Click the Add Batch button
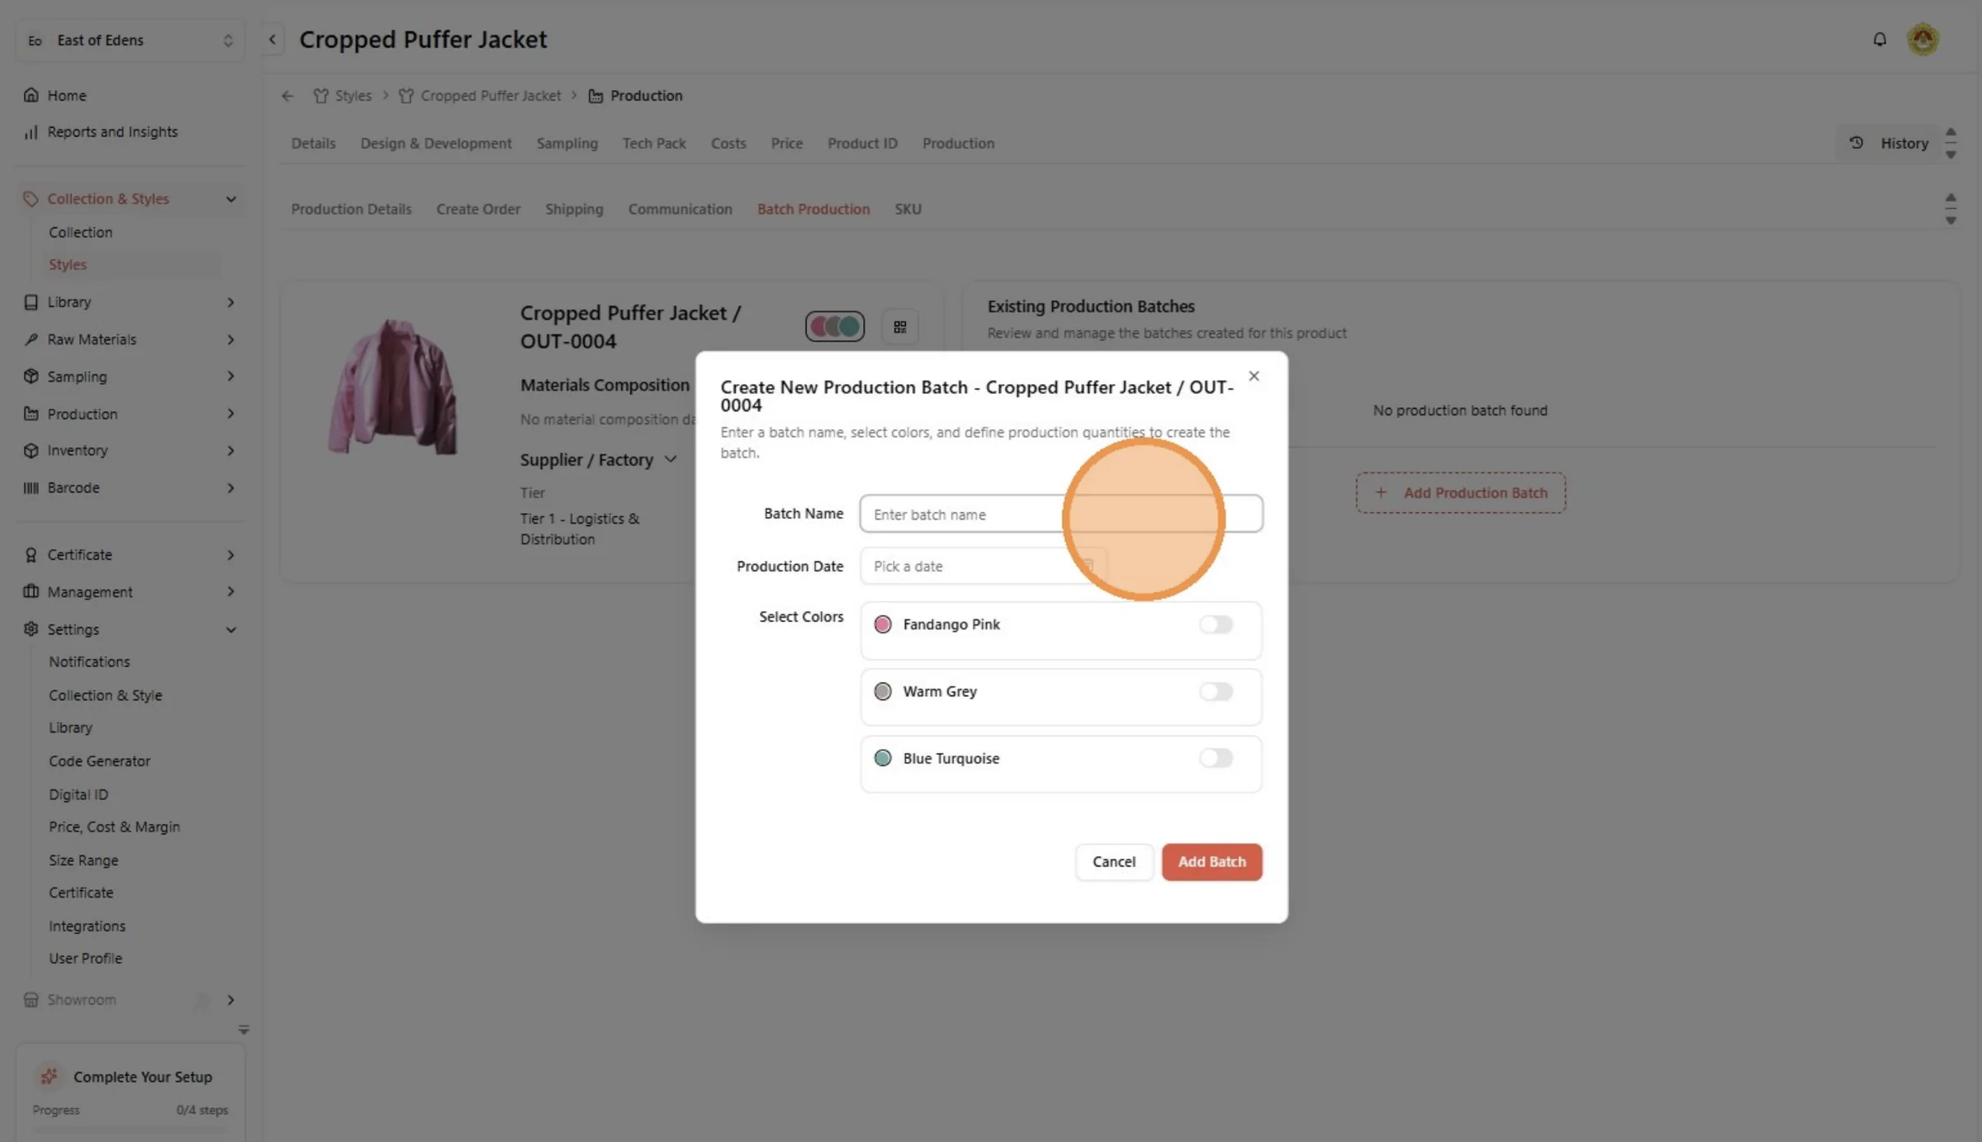The image size is (1982, 1142). point(1211,862)
